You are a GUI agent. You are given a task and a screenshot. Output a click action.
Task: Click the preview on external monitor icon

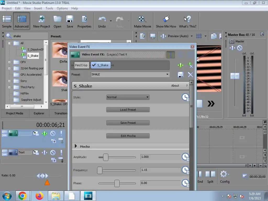click(153, 36)
